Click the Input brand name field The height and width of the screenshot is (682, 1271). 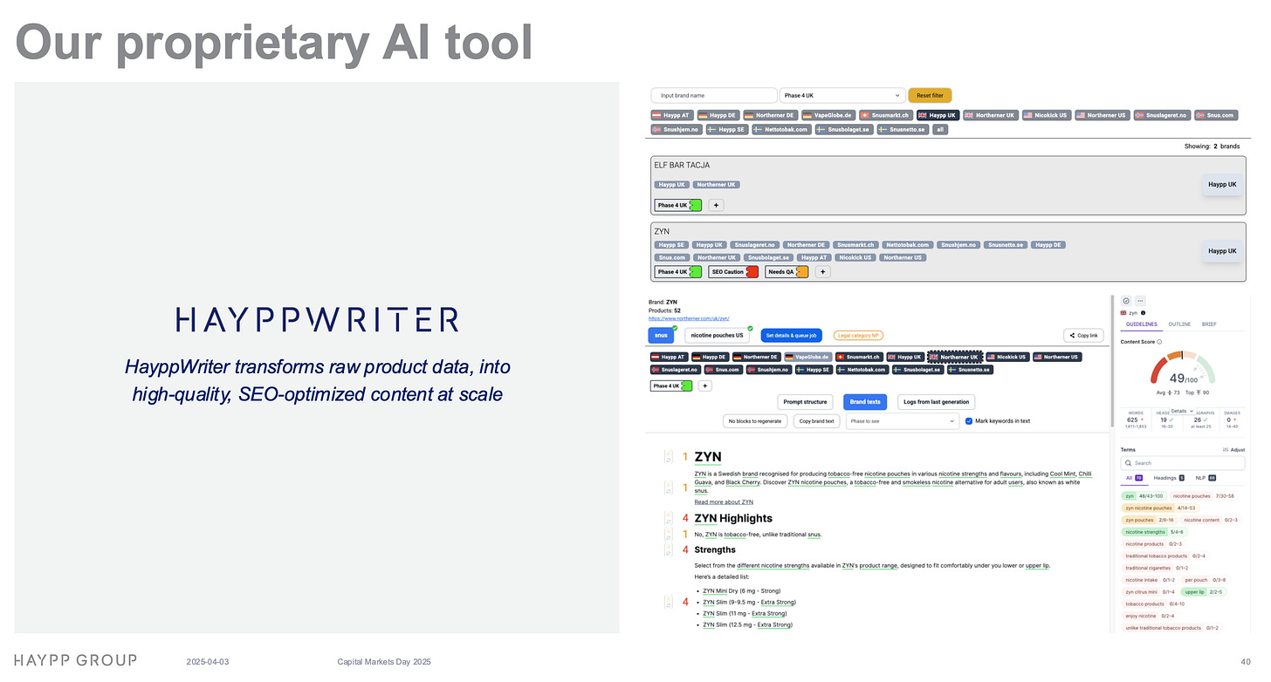coord(714,95)
